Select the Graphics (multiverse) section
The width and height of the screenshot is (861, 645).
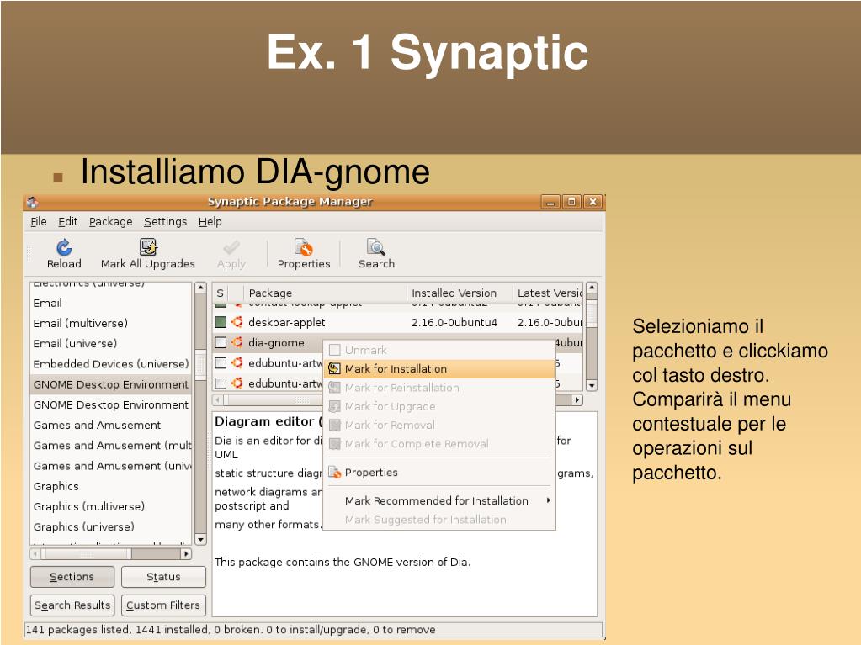(110, 506)
